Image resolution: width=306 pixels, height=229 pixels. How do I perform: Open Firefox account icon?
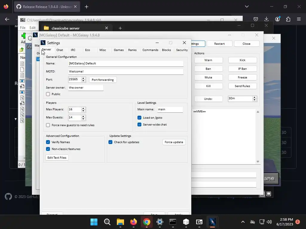[x=277, y=19]
